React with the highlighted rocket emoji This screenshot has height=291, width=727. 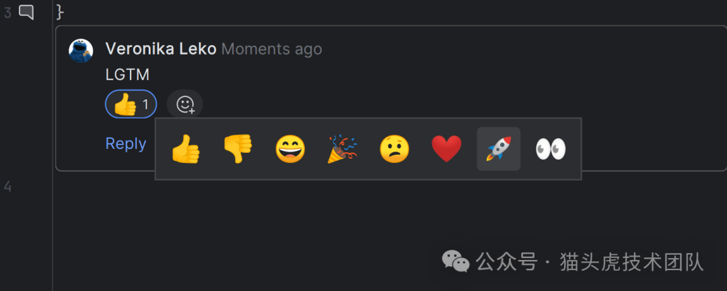(x=499, y=149)
